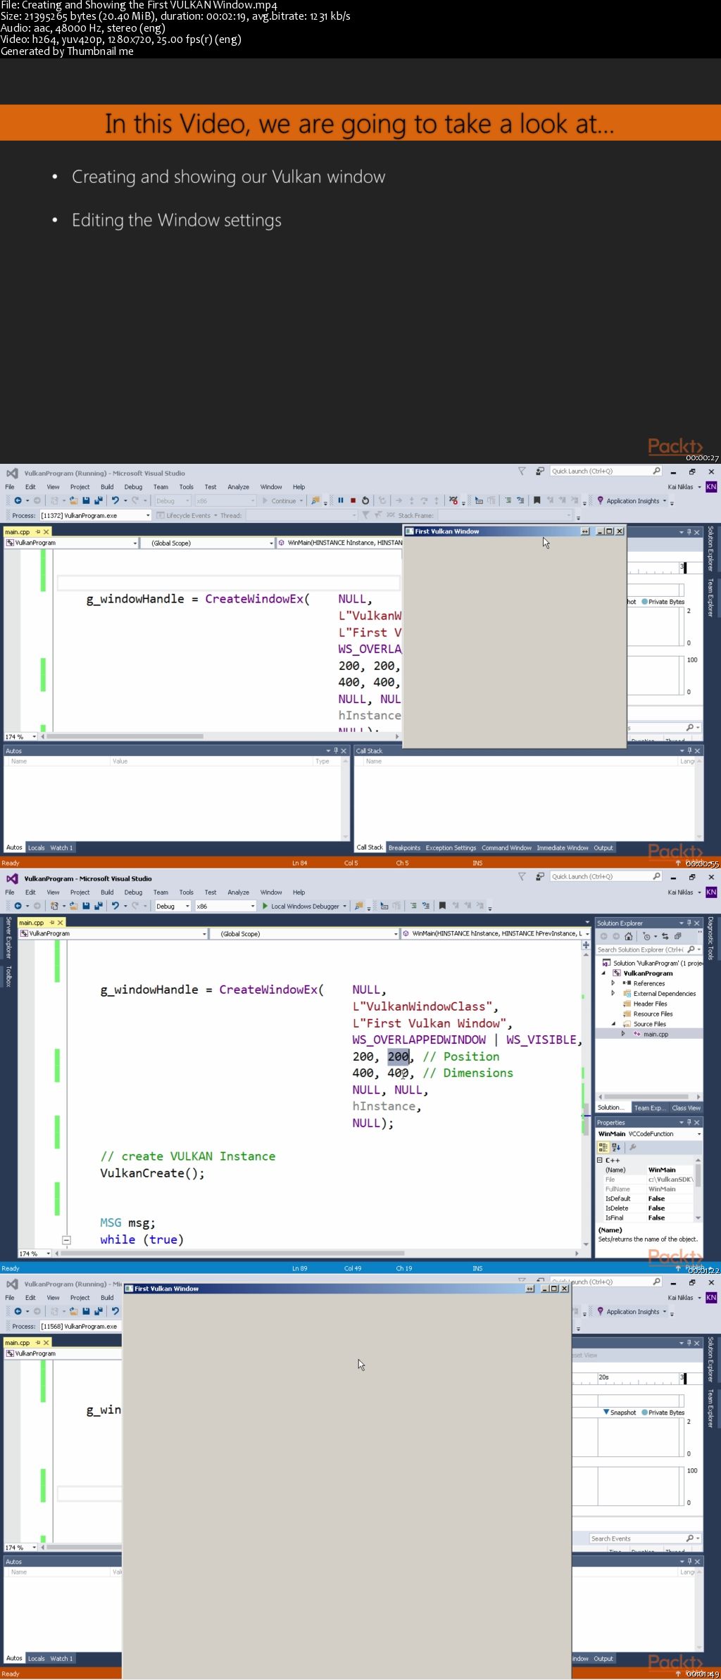Open Process [11372] VulkanProgram.exe dropdown
721x1680 pixels.
(x=95, y=515)
